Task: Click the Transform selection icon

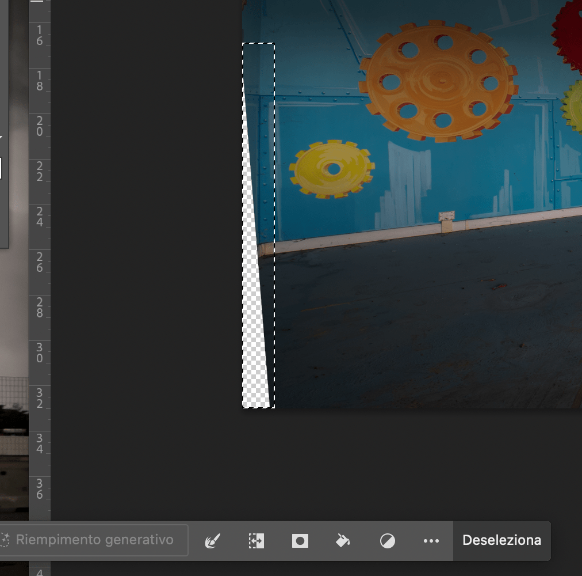Action: click(256, 540)
